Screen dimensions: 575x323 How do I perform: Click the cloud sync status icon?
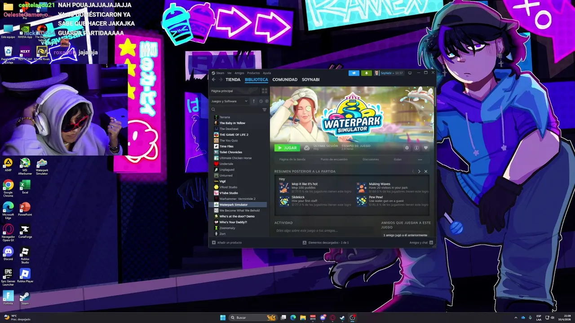tap(307, 148)
